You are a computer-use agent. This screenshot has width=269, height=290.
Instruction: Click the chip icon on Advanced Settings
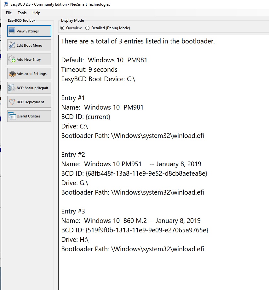(12, 74)
